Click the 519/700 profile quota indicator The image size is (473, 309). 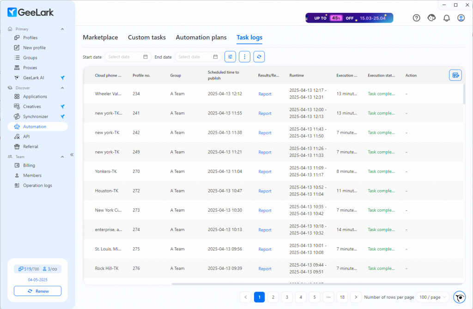[29, 269]
